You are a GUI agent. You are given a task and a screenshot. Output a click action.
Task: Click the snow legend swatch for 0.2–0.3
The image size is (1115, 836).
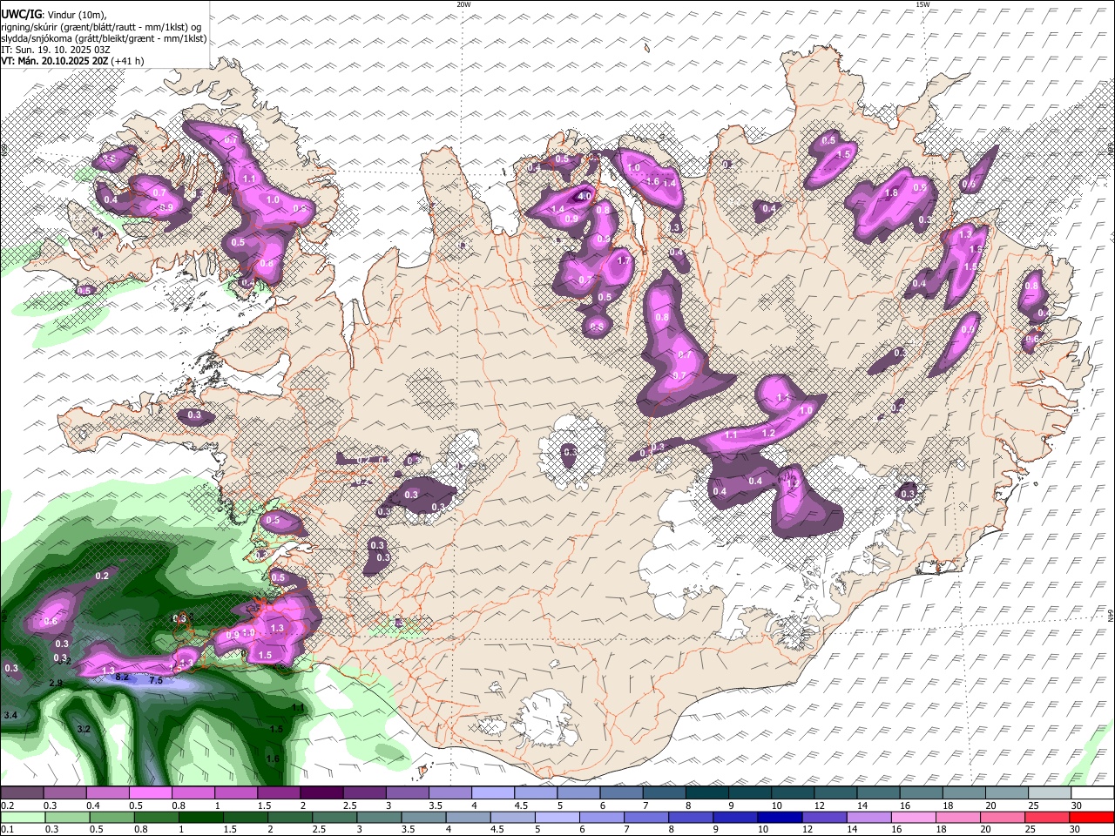pyautogui.click(x=22, y=792)
